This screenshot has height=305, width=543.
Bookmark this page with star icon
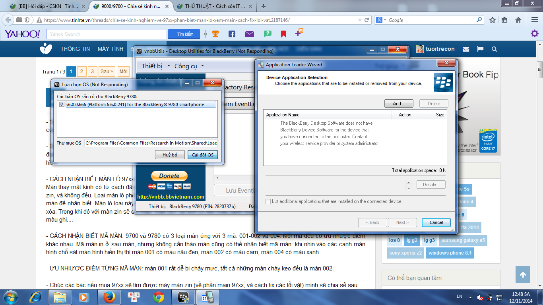pyautogui.click(x=493, y=20)
